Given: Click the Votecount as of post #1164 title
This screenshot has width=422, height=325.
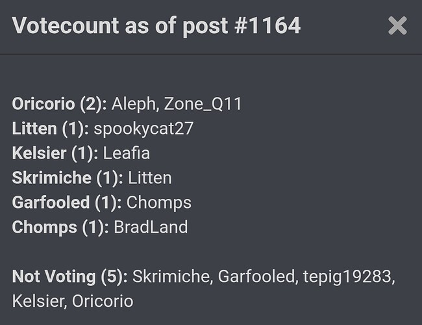Looking at the screenshot, I should point(156,26).
